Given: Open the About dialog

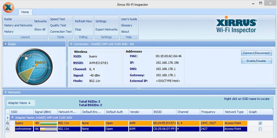Looking at the screenshot, I should pos(125,32).
